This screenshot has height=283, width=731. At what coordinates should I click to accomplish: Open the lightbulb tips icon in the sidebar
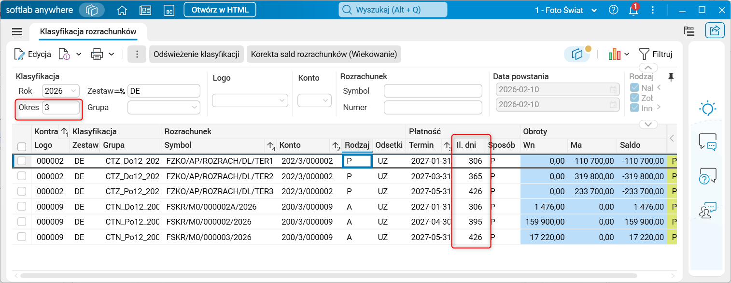click(708, 108)
